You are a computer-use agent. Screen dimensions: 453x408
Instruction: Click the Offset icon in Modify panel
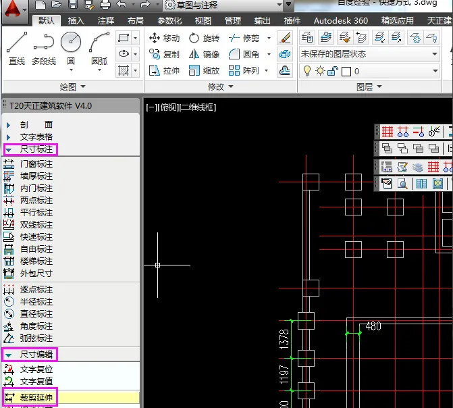click(285, 70)
